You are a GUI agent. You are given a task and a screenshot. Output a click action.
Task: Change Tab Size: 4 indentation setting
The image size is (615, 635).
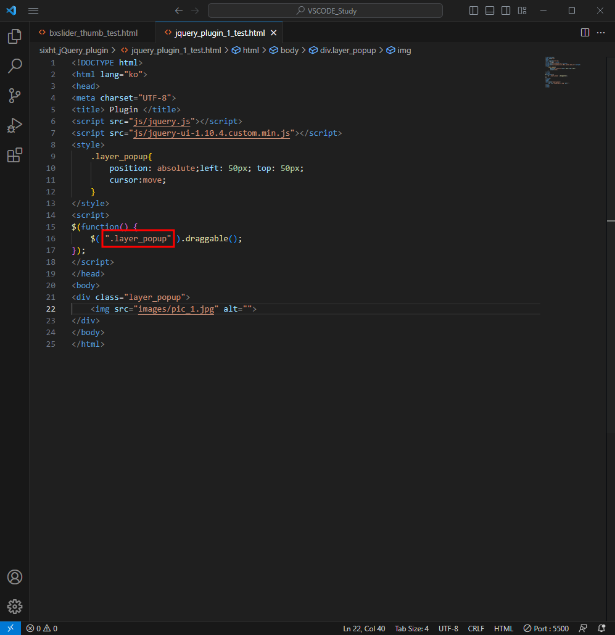[x=412, y=628]
